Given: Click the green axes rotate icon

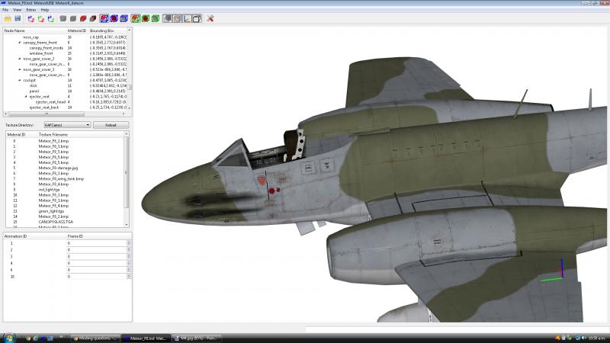Looking at the screenshot, I should 41,18.
